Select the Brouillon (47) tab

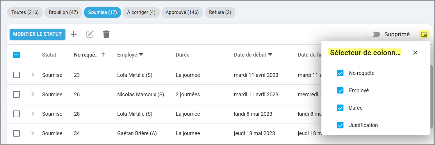point(63,12)
